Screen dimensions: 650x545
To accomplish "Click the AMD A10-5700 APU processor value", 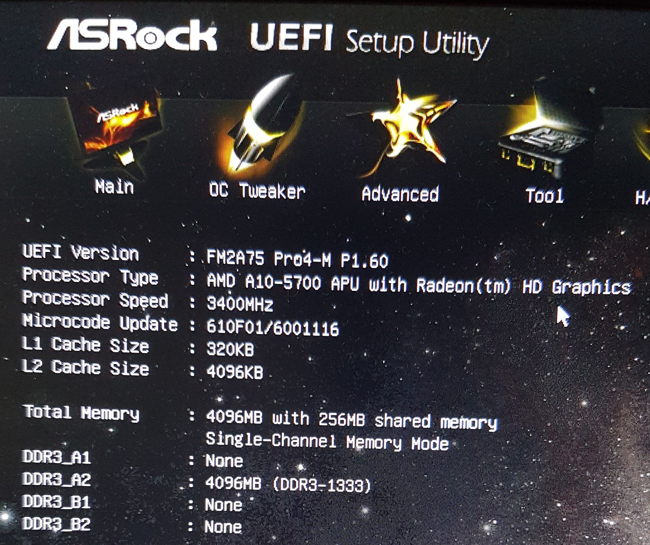I will [x=419, y=285].
